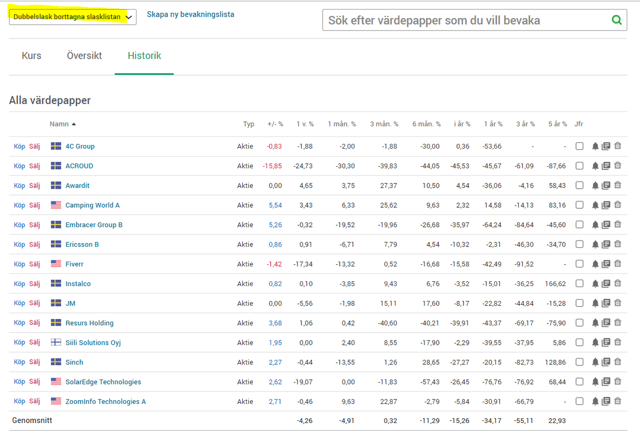Click Köp for Sinch

click(x=19, y=362)
